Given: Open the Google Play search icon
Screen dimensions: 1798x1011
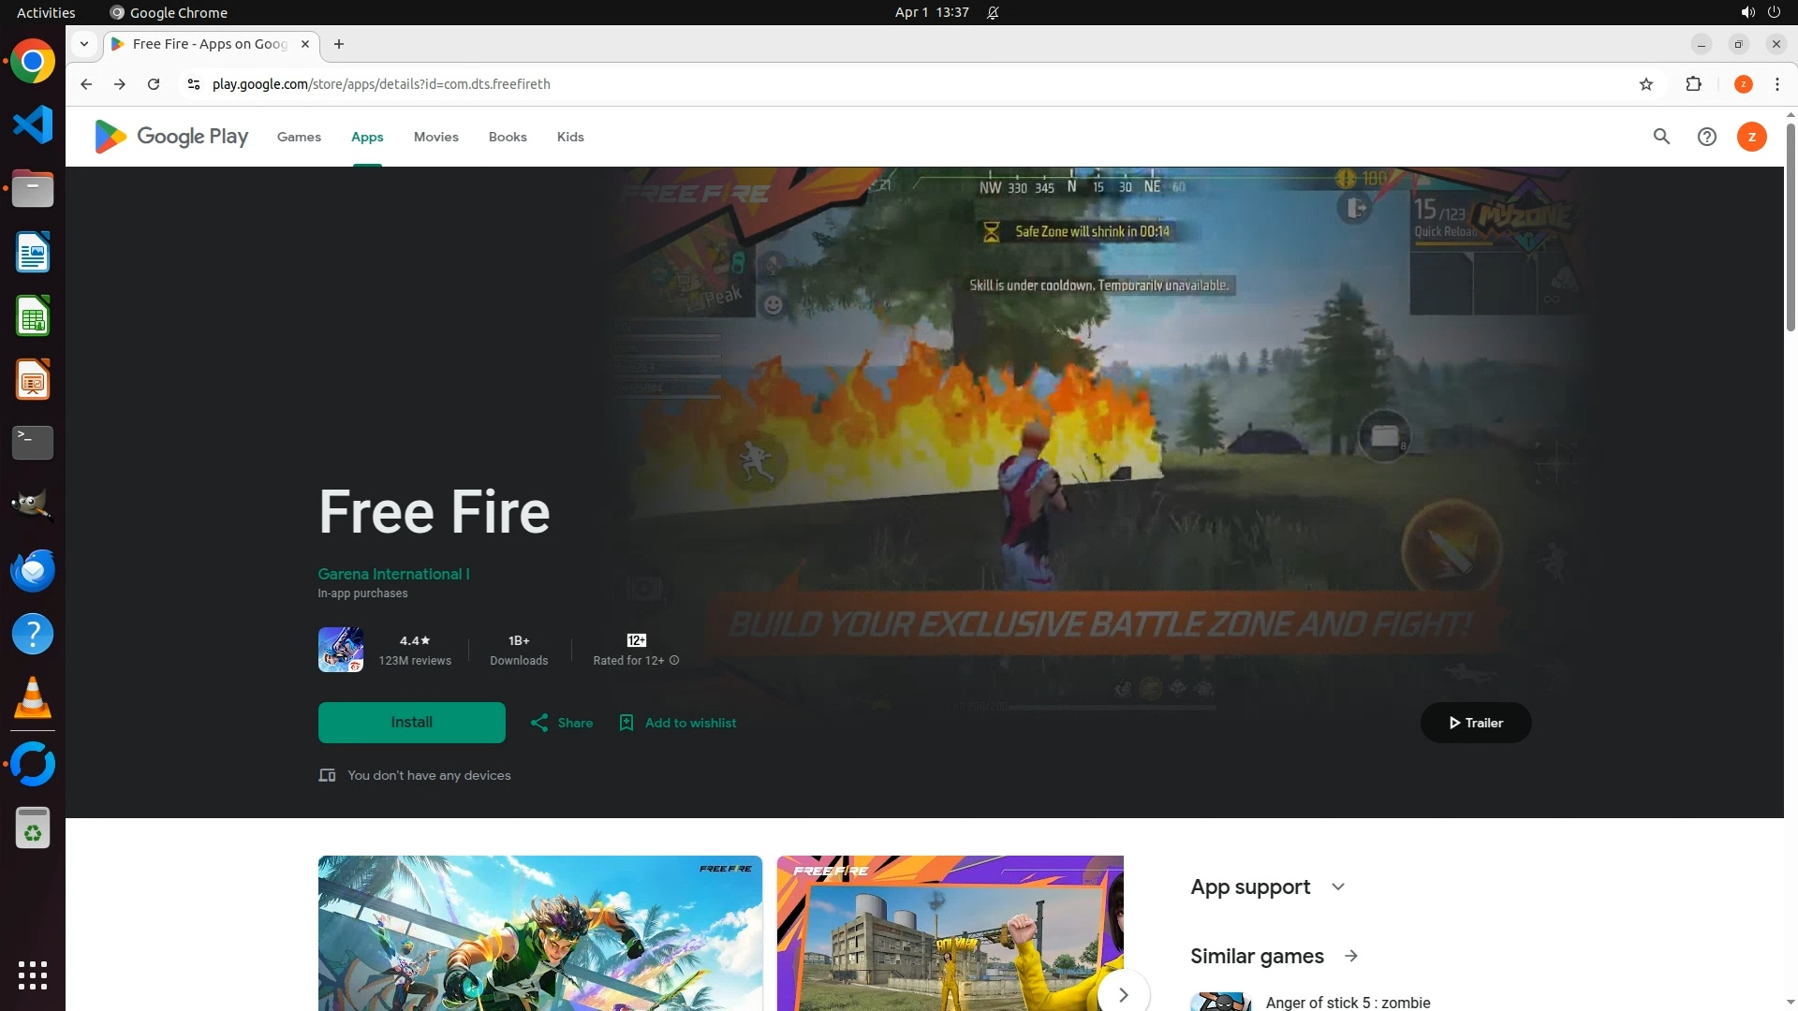Looking at the screenshot, I should pyautogui.click(x=1661, y=137).
